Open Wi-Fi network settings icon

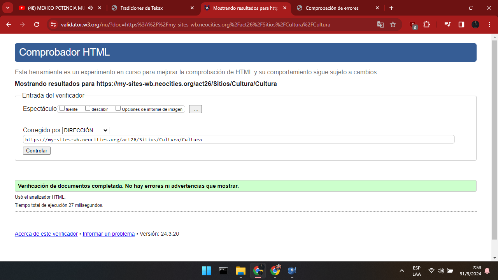(x=431, y=271)
